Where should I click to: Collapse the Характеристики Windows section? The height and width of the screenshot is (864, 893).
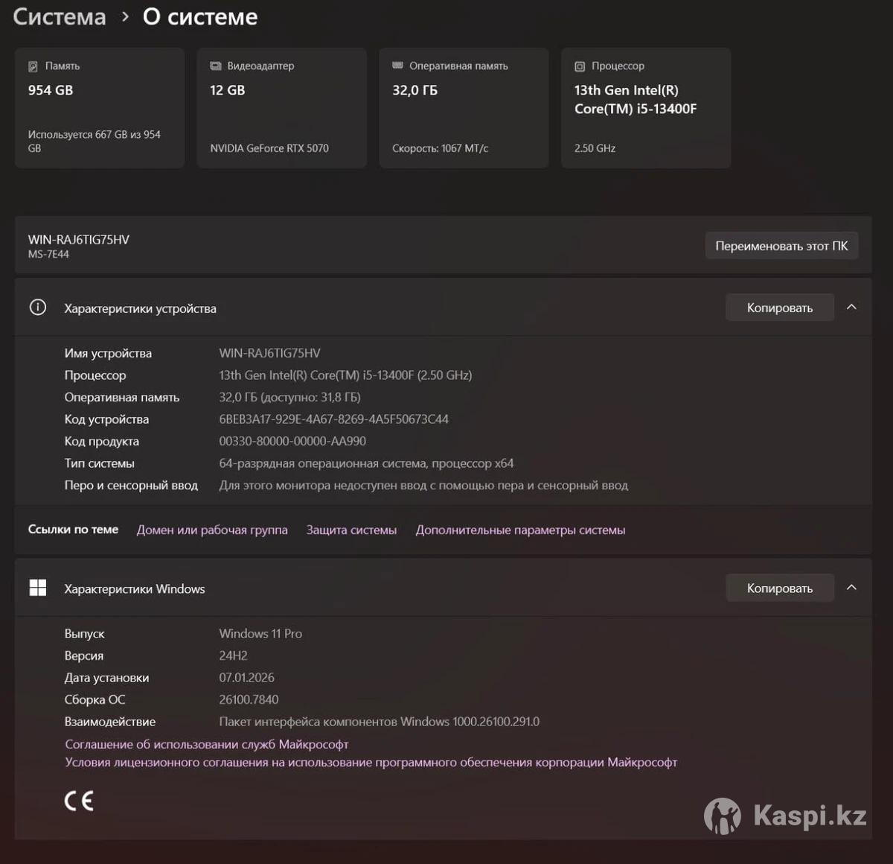click(x=852, y=588)
